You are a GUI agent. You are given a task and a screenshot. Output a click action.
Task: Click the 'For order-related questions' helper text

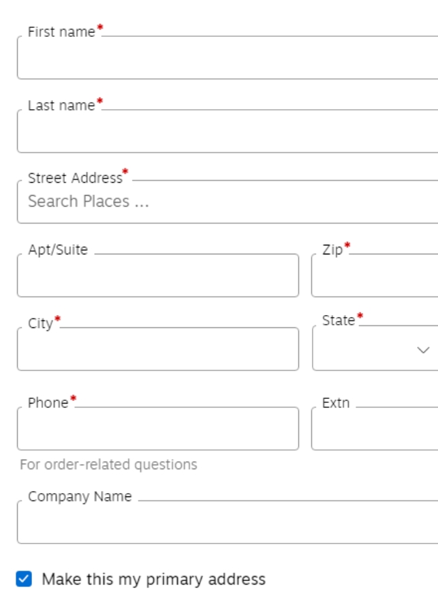[x=108, y=464]
